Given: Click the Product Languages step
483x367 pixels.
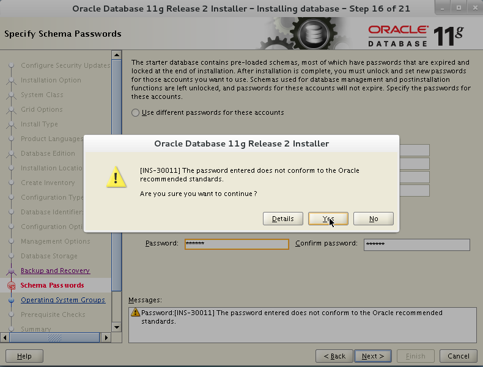Looking at the screenshot, I should pyautogui.click(x=52, y=139).
